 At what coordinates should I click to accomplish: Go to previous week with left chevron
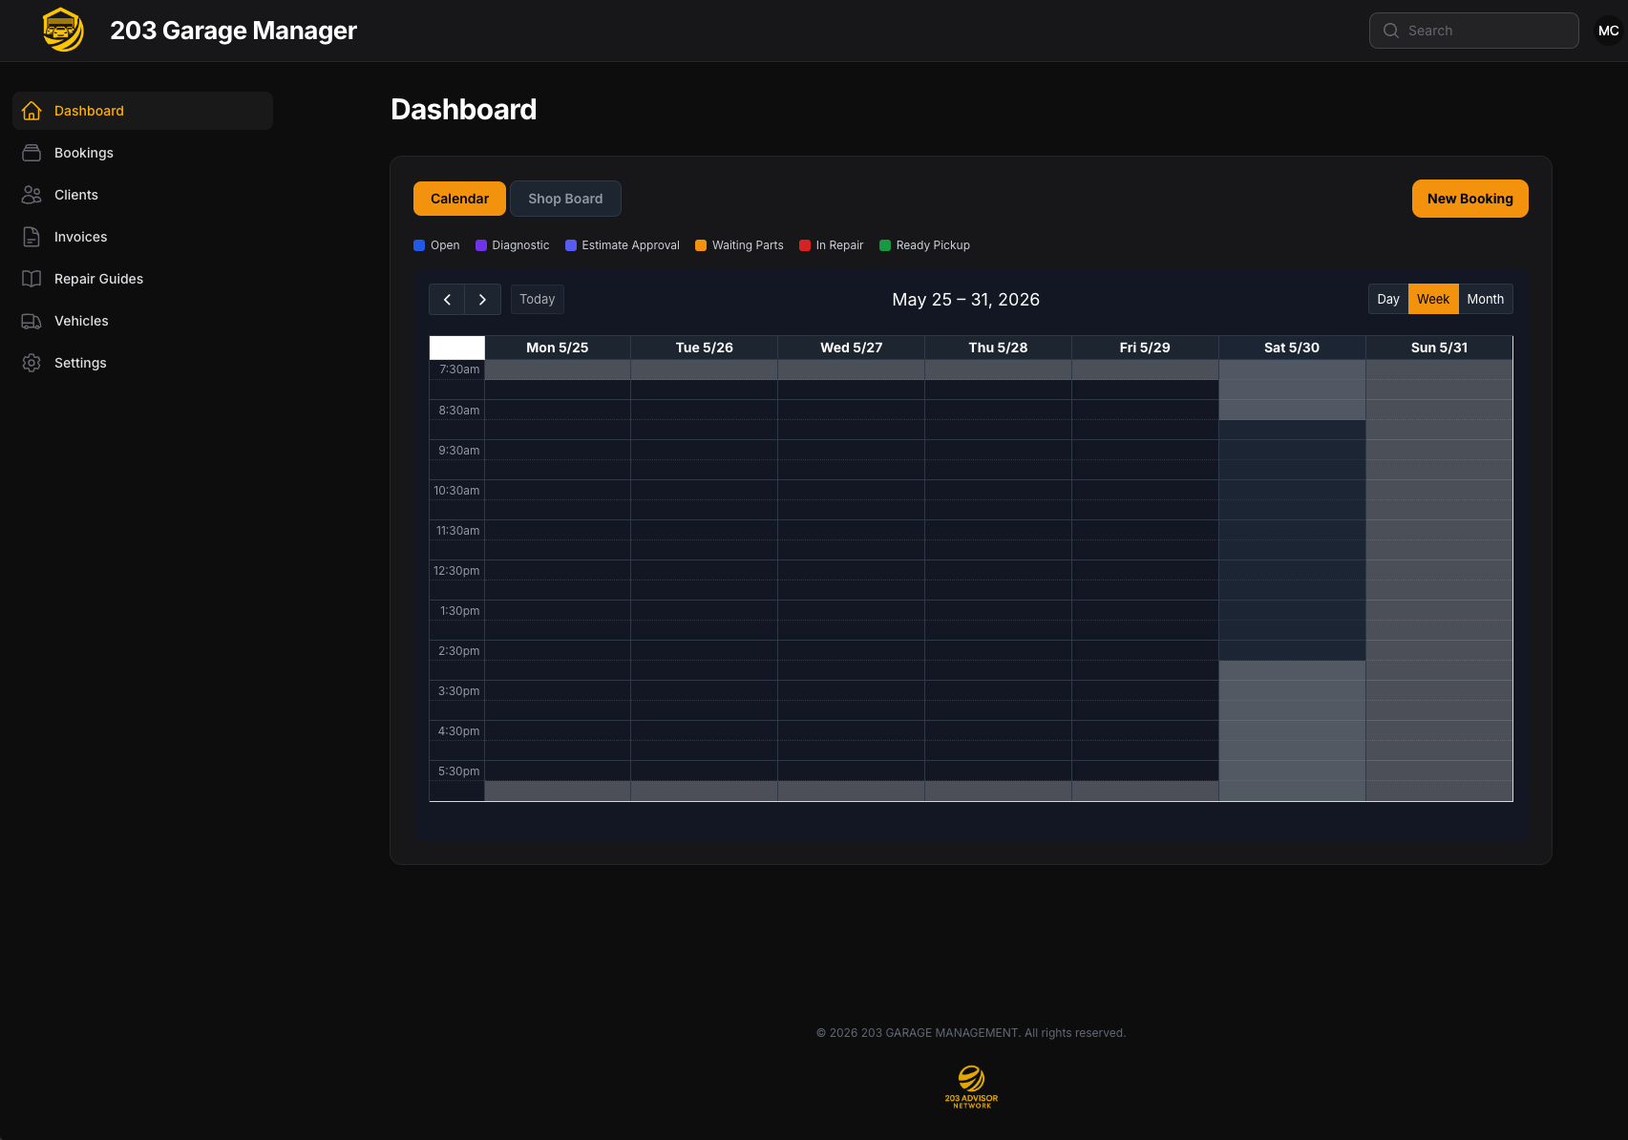[x=447, y=300]
